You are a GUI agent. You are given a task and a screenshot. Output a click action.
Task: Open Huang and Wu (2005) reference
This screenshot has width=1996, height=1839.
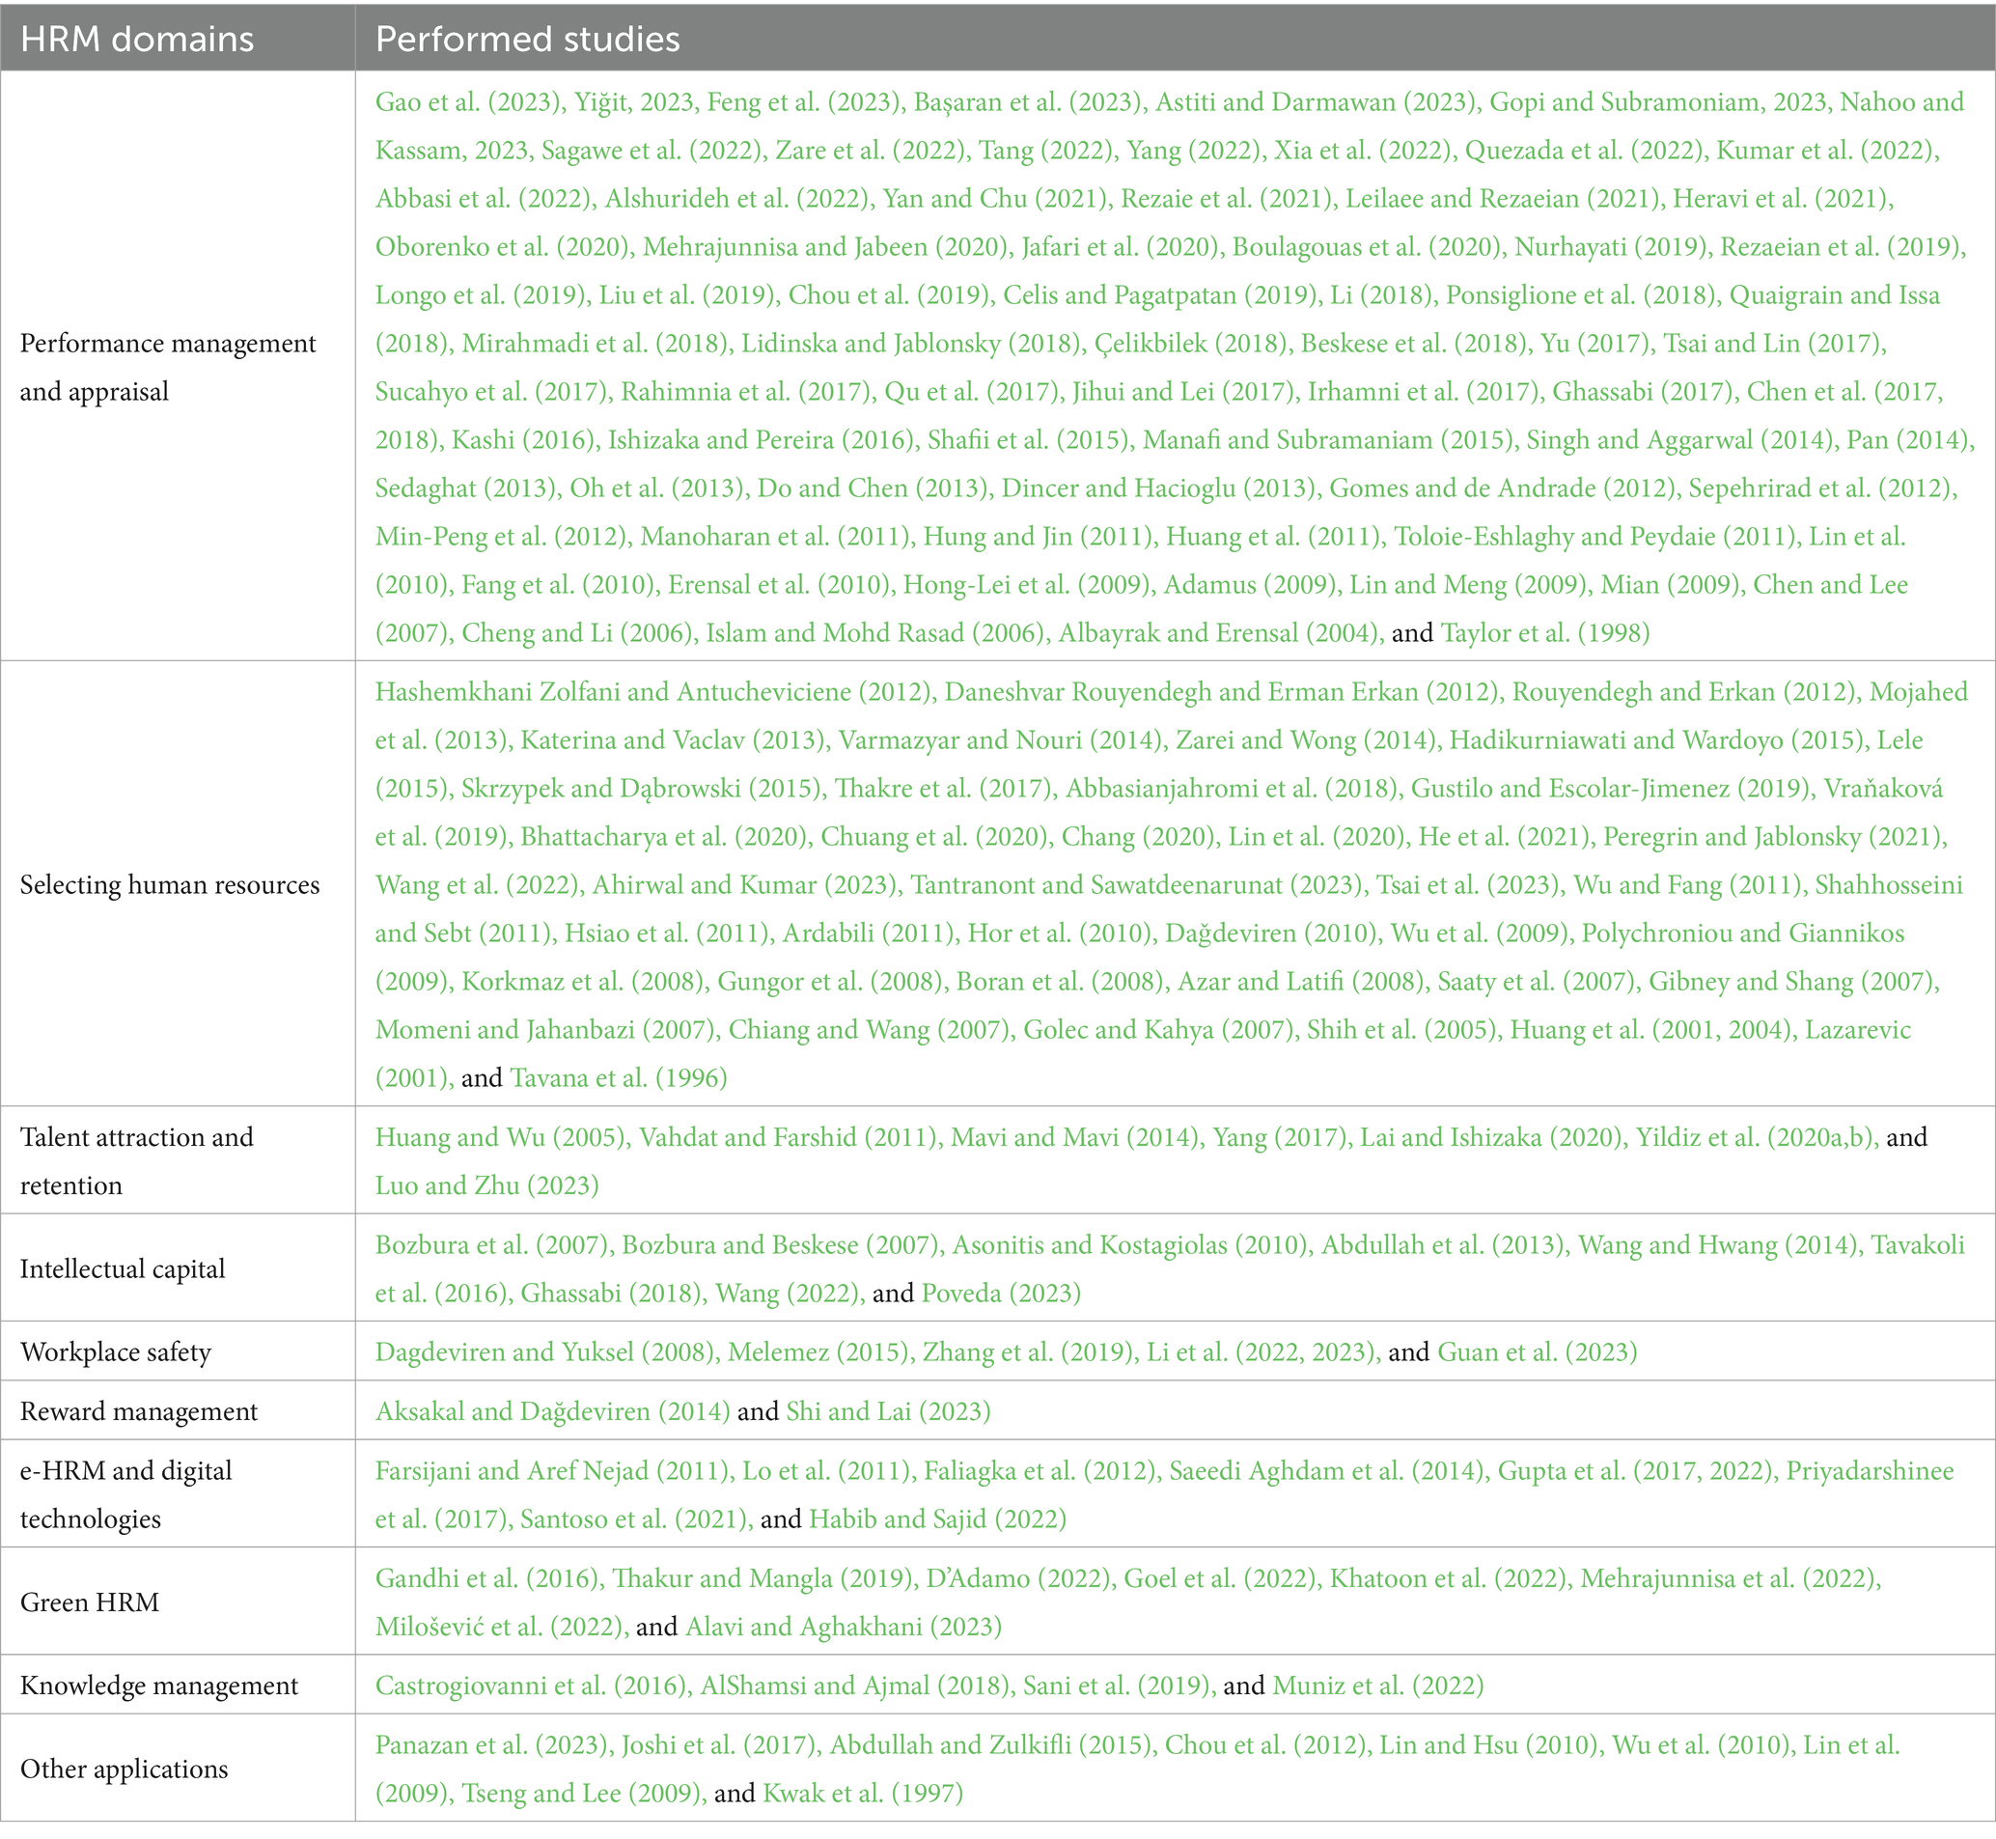point(501,1136)
